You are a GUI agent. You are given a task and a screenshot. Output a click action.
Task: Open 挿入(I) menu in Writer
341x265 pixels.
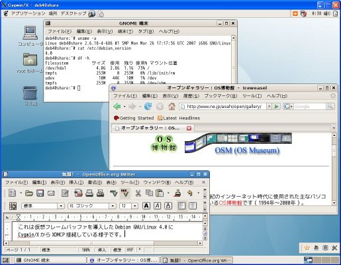click(76, 182)
